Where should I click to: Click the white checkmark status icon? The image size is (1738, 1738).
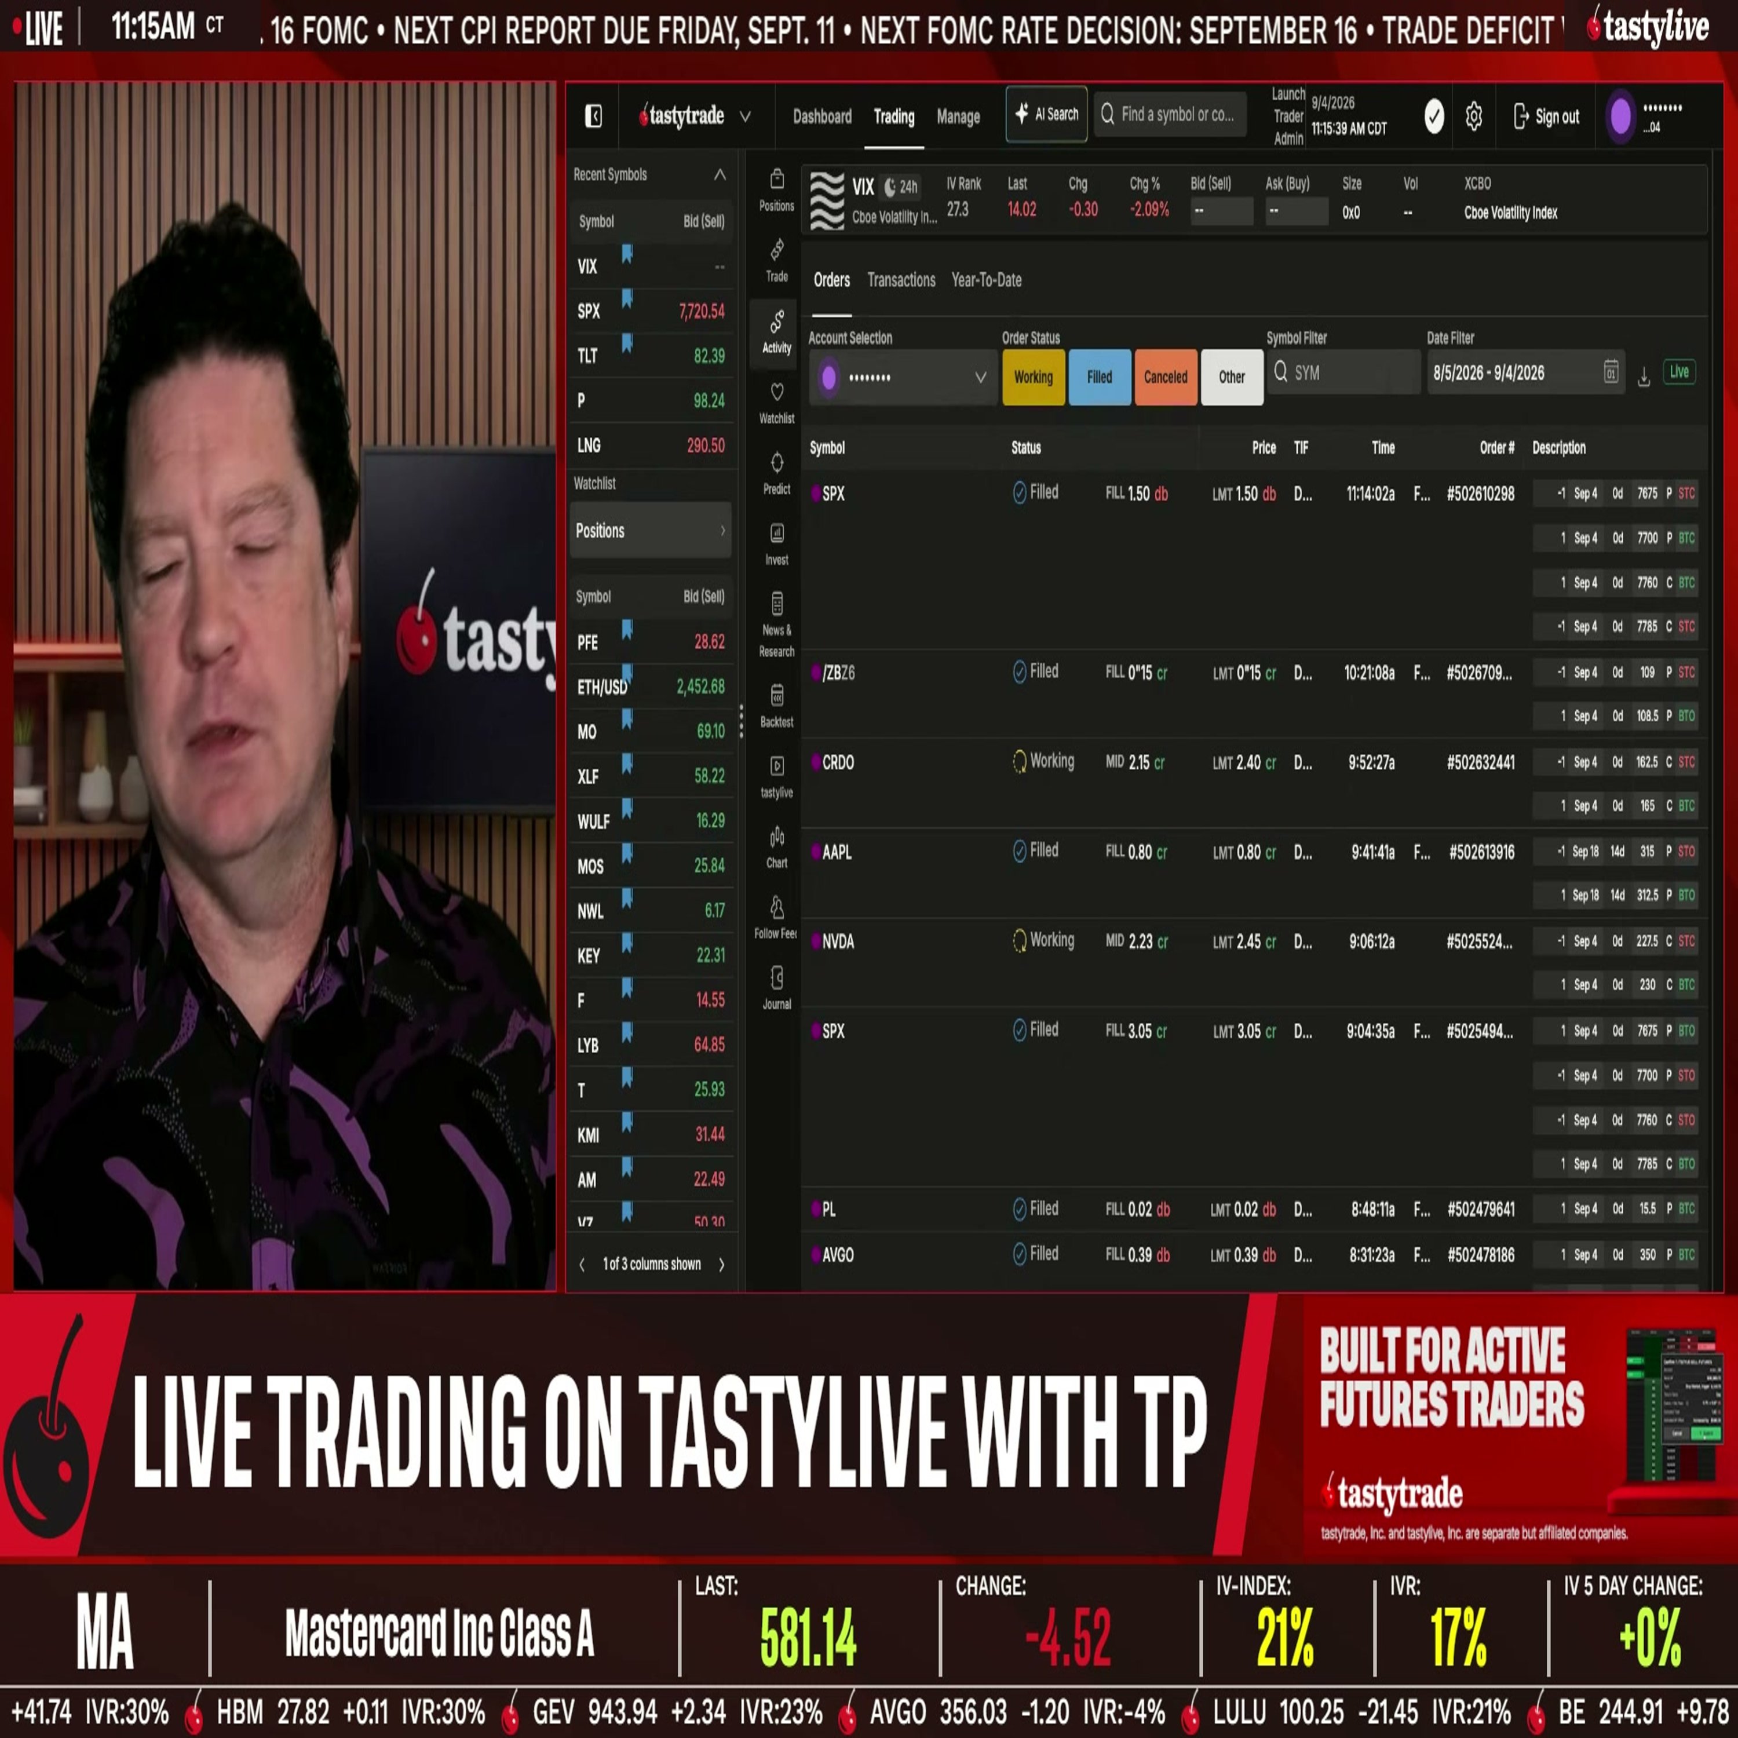coord(1434,116)
